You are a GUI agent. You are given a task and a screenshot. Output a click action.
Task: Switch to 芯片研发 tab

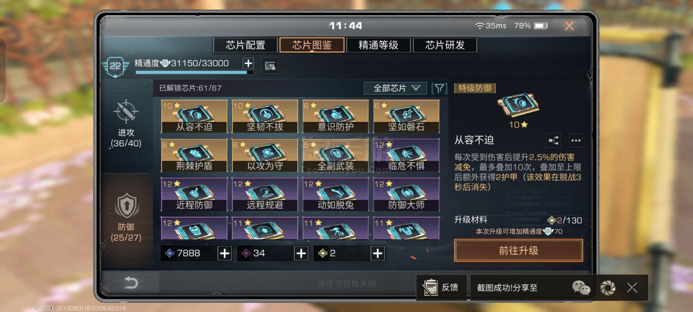click(x=445, y=45)
